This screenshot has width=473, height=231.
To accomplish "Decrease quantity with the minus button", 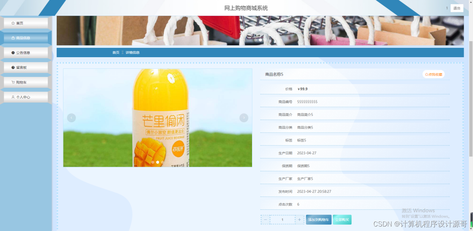I will pos(265,220).
